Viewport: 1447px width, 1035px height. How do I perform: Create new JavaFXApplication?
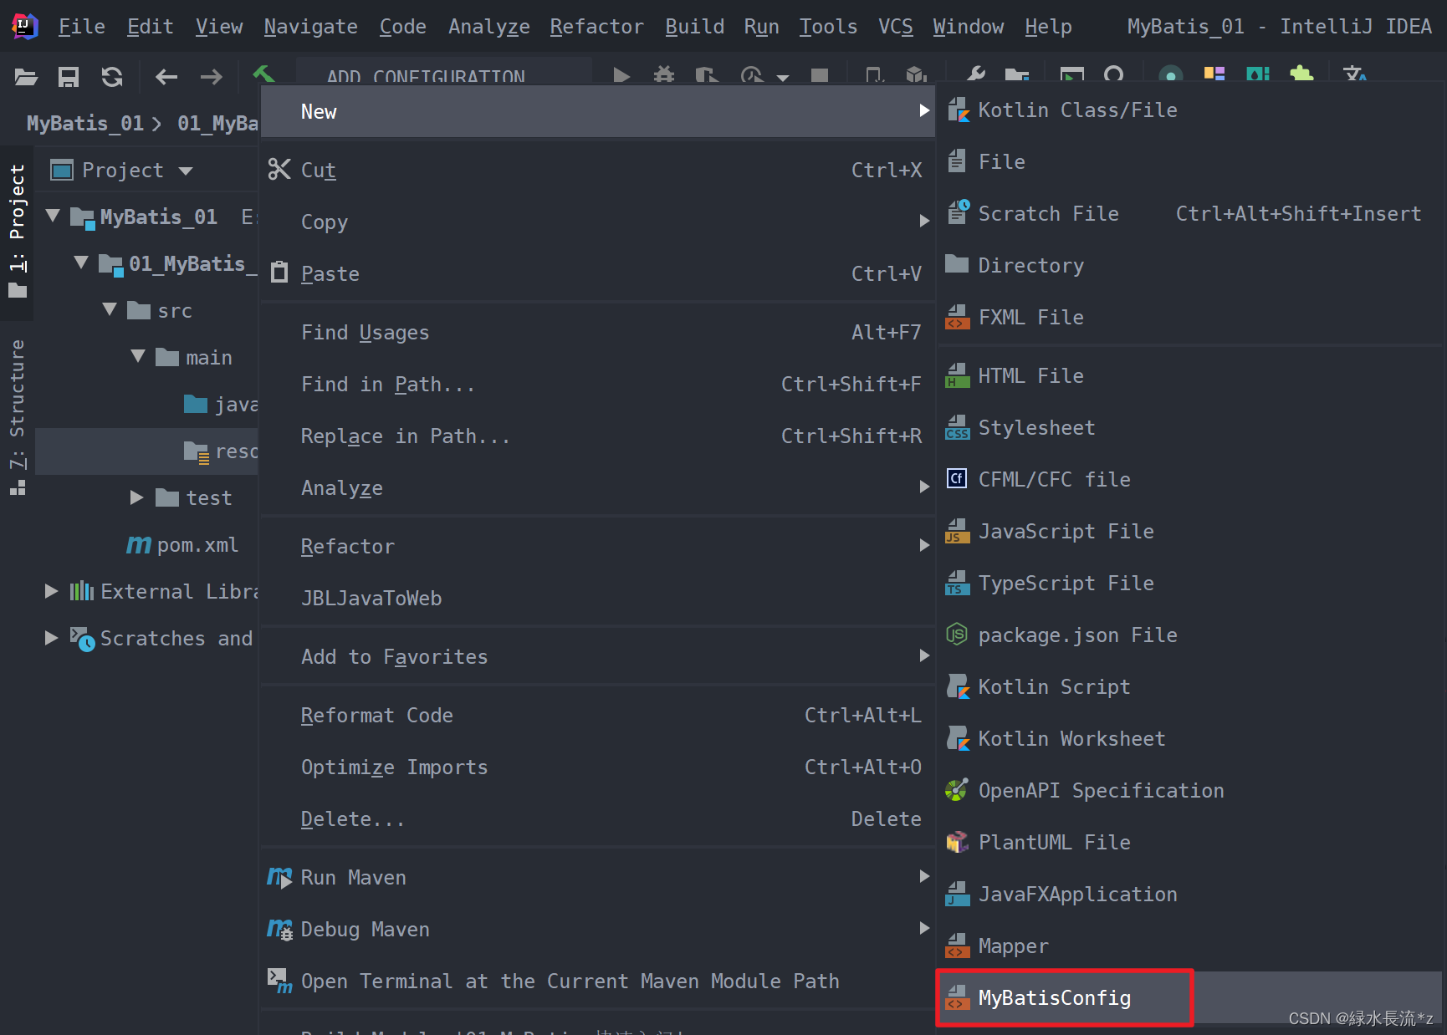(x=1191, y=894)
